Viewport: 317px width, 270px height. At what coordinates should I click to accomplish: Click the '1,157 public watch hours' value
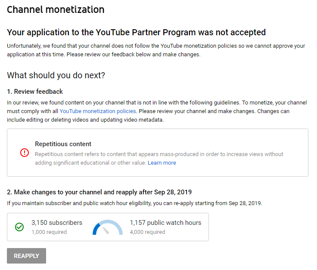coord(165,223)
